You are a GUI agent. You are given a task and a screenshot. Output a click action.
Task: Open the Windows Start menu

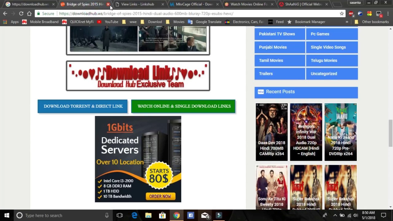point(7,215)
